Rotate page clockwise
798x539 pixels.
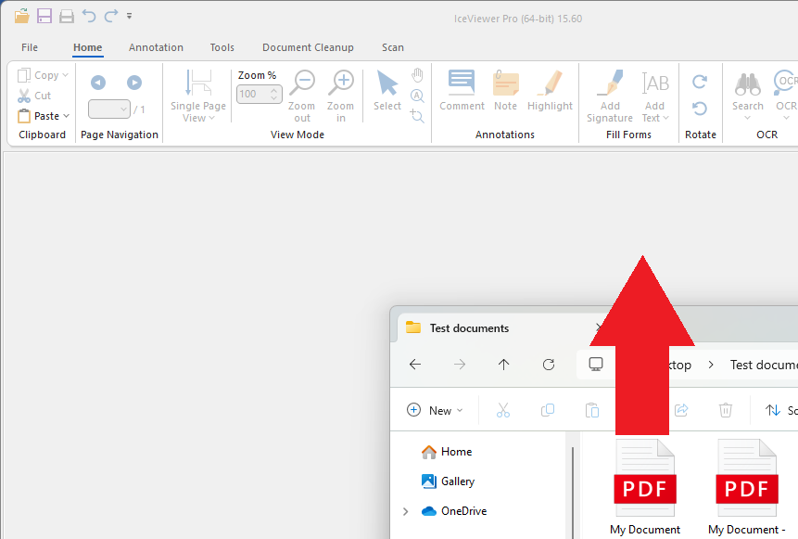pos(700,82)
